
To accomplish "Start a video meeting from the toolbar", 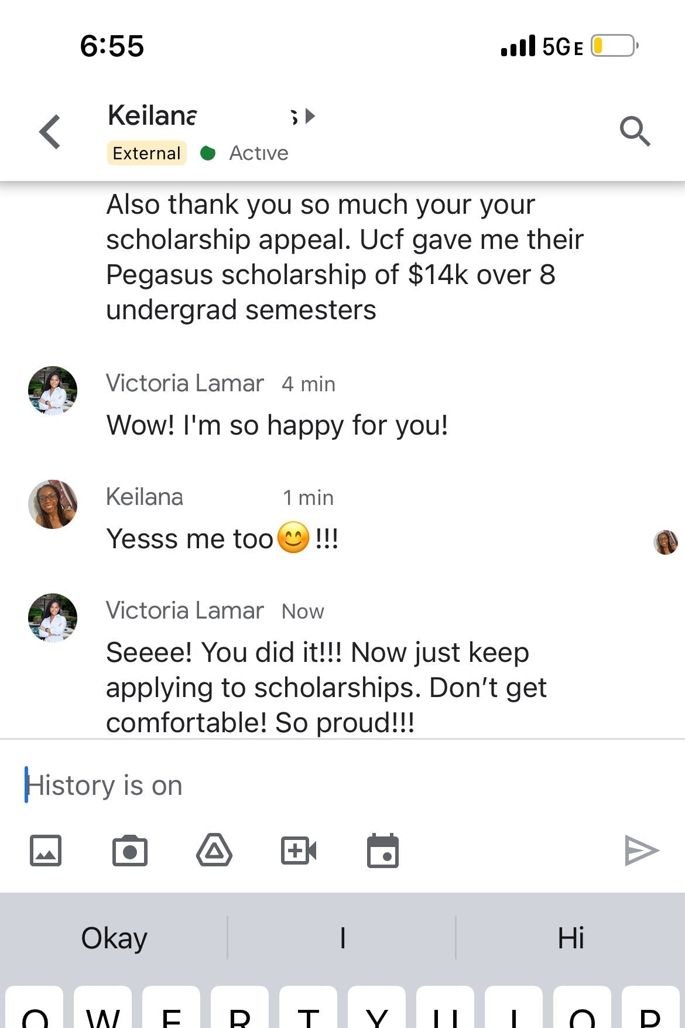I will click(x=298, y=851).
